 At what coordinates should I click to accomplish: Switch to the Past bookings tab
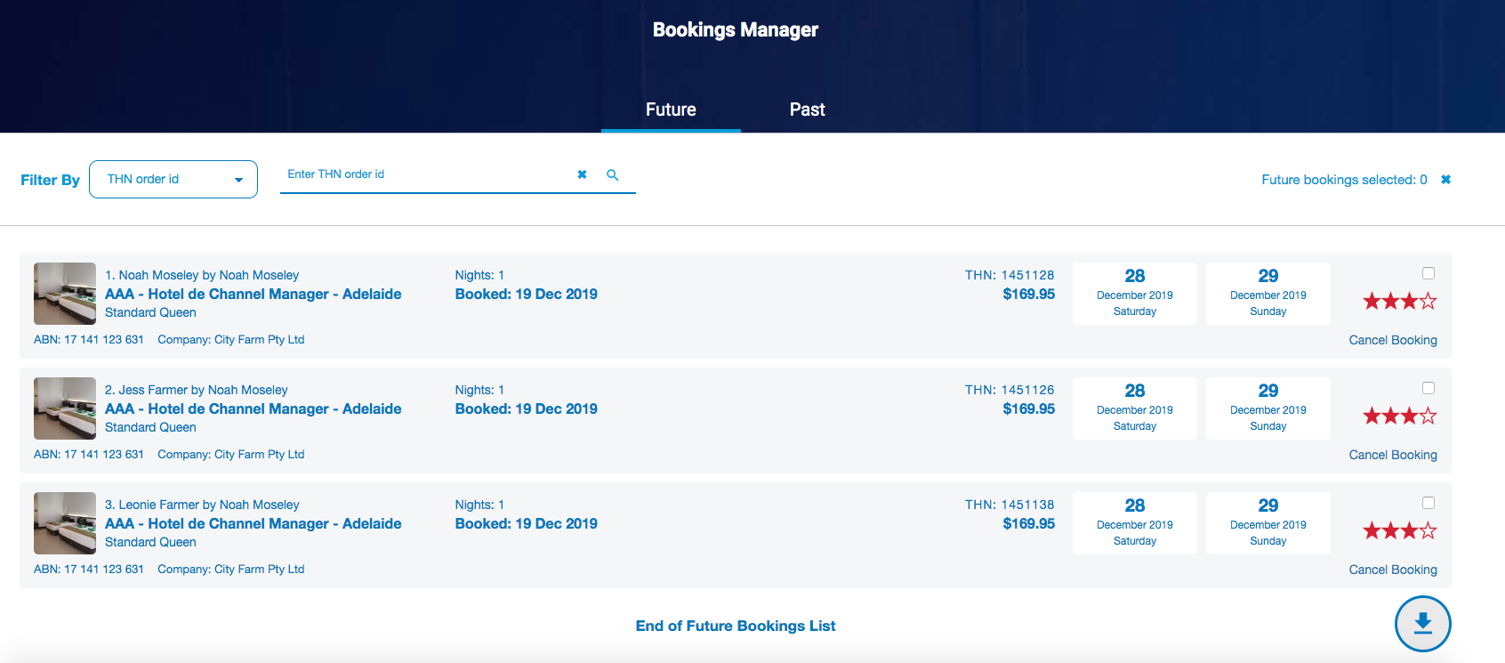tap(807, 109)
